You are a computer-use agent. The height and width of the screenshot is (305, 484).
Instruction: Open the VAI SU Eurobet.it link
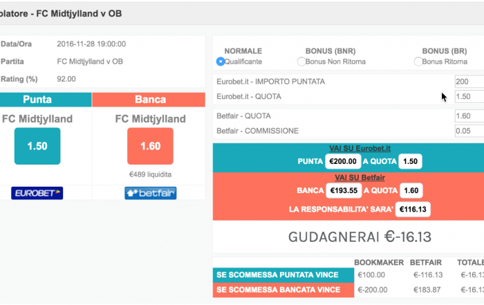(360, 149)
